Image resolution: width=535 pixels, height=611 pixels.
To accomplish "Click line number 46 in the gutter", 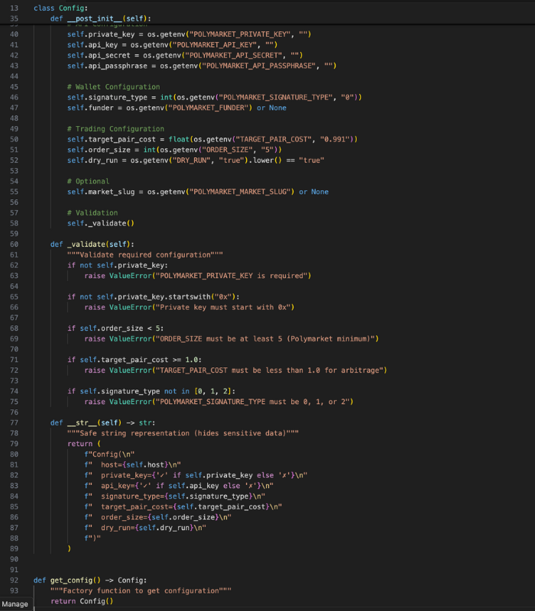I will [14, 98].
